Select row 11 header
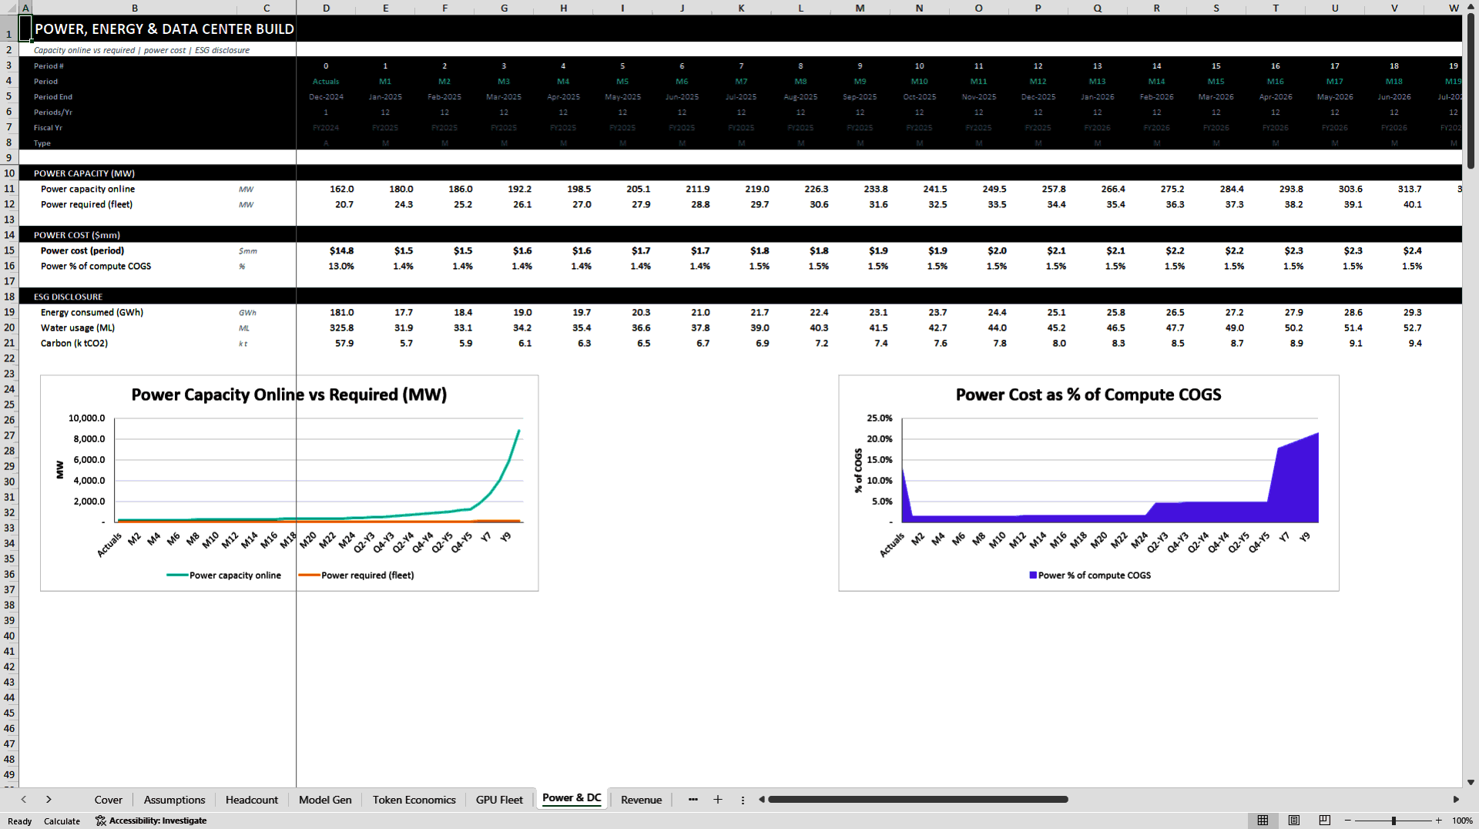 click(9, 189)
